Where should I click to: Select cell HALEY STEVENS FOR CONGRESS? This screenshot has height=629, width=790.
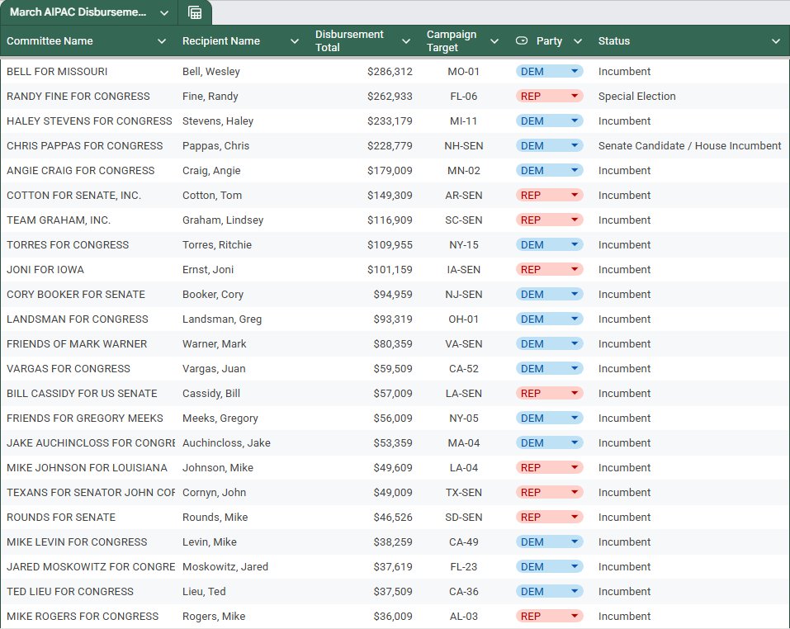88,121
